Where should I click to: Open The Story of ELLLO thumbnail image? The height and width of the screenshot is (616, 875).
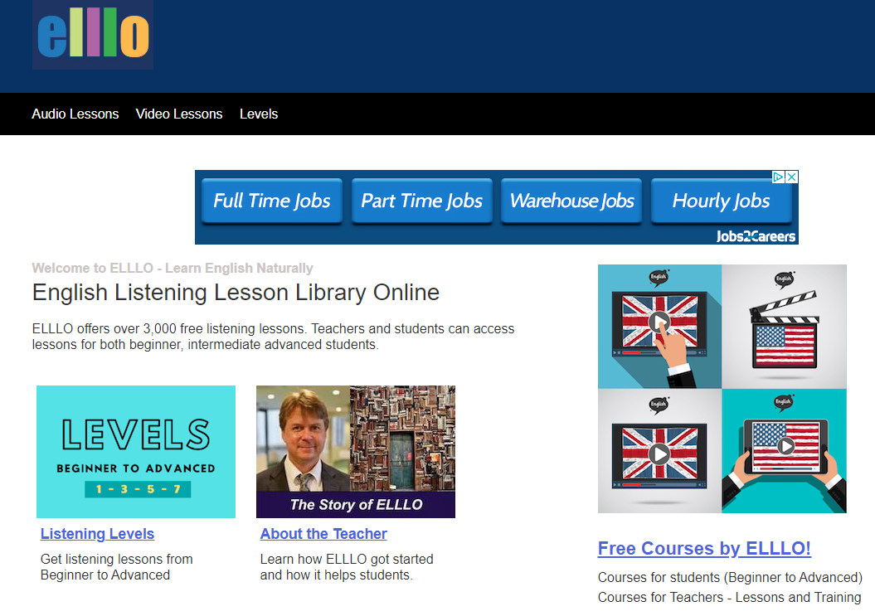[x=356, y=452]
